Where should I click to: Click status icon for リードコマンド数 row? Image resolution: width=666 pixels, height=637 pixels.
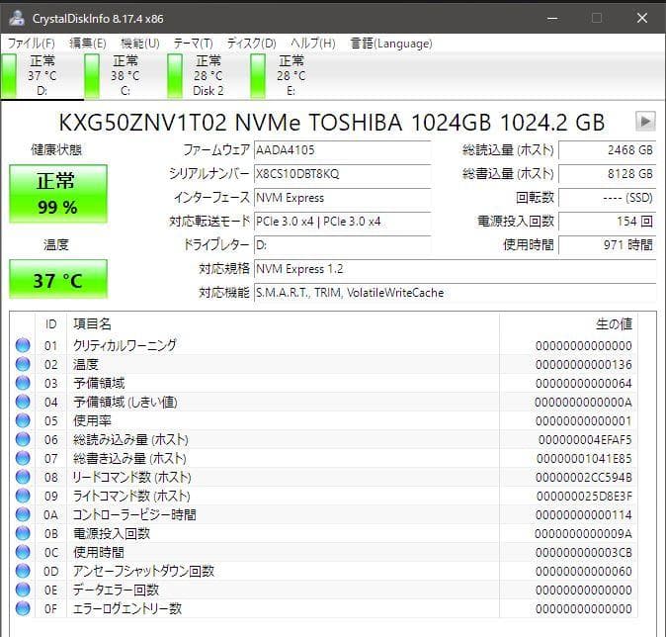(x=23, y=477)
